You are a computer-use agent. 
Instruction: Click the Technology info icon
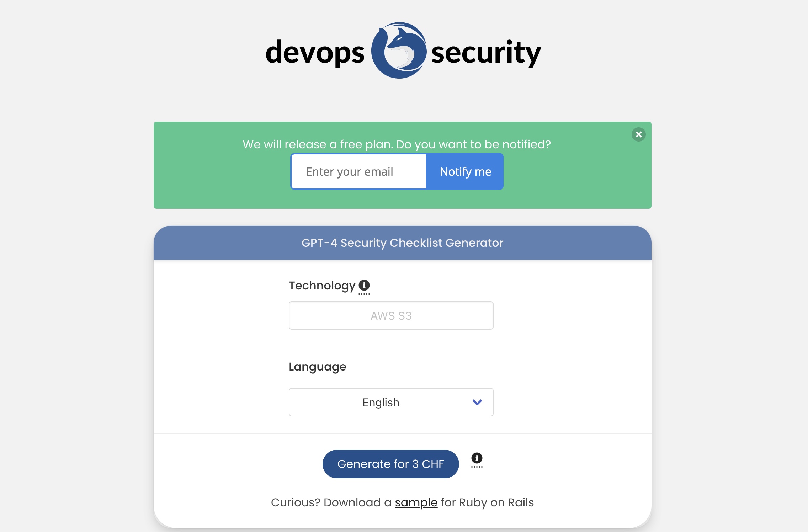pos(364,285)
